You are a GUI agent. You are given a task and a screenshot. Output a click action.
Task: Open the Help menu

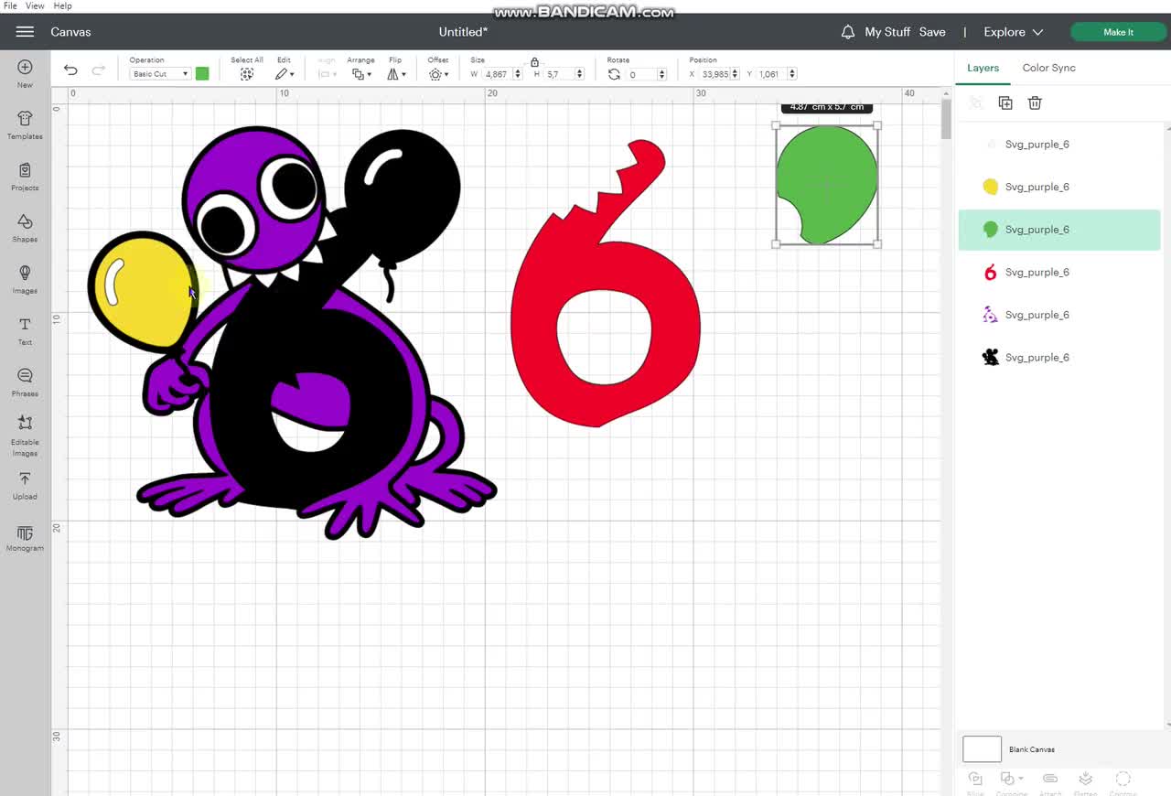(62, 5)
